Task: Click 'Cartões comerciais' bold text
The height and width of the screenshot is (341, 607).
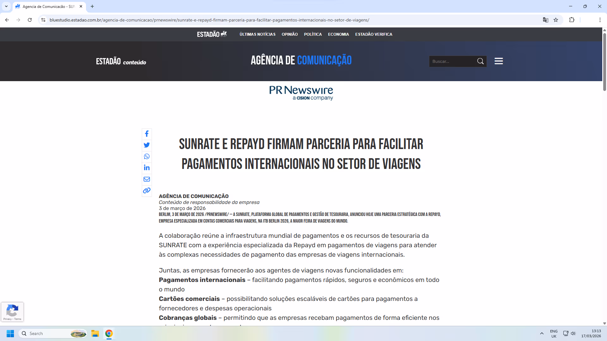Action: [189, 299]
